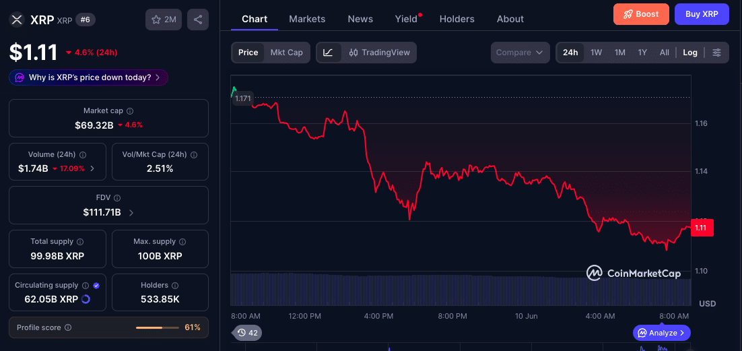Expand the FDV details chevron
Image resolution: width=742 pixels, height=351 pixels.
[x=131, y=213]
